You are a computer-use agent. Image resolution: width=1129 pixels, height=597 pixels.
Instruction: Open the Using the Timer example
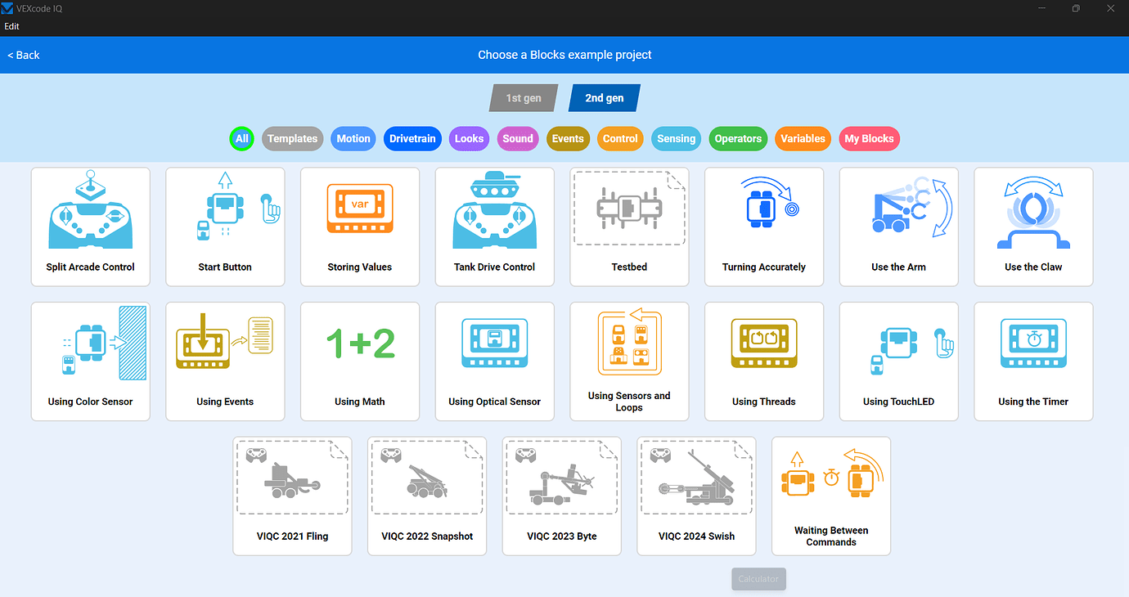click(x=1032, y=361)
